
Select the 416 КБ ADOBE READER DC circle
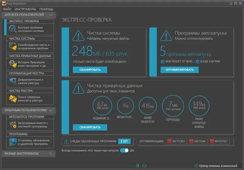pyautogui.click(x=148, y=106)
